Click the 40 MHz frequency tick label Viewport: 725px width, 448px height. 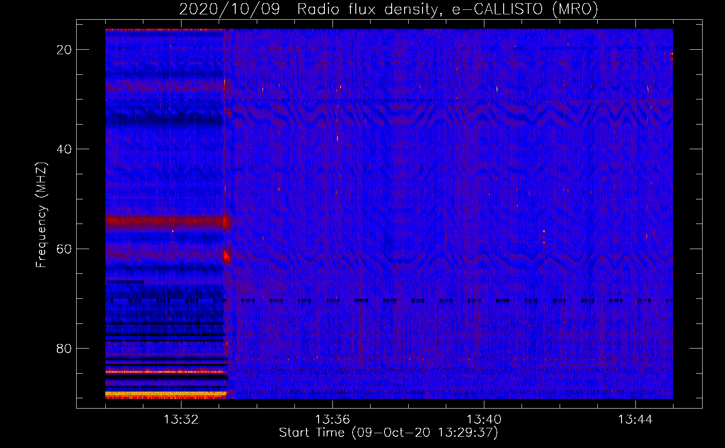tap(64, 149)
